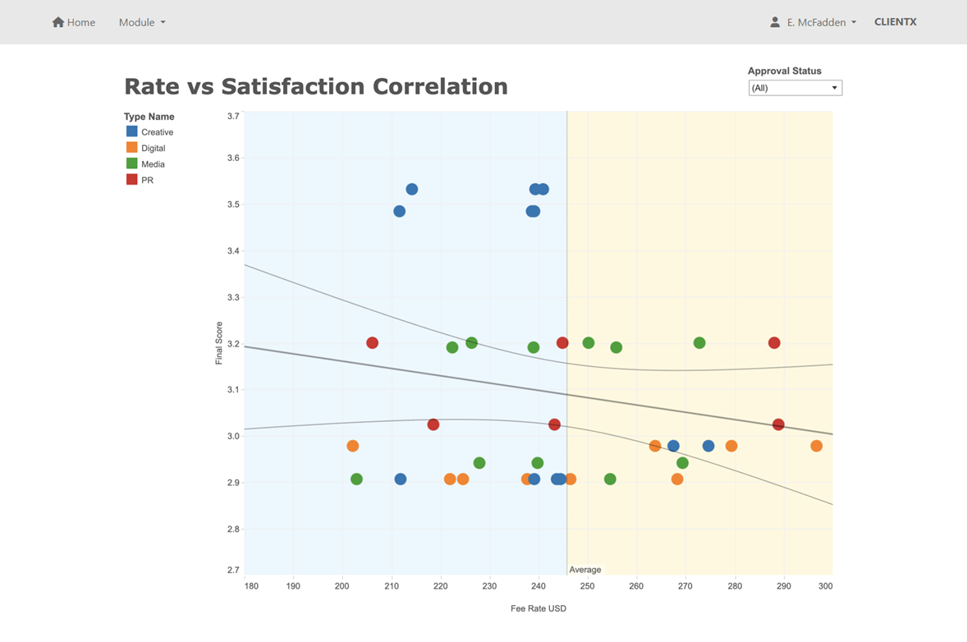Click the user profile icon beside E. McFadden
Screen dimensions: 967x642
tap(774, 22)
